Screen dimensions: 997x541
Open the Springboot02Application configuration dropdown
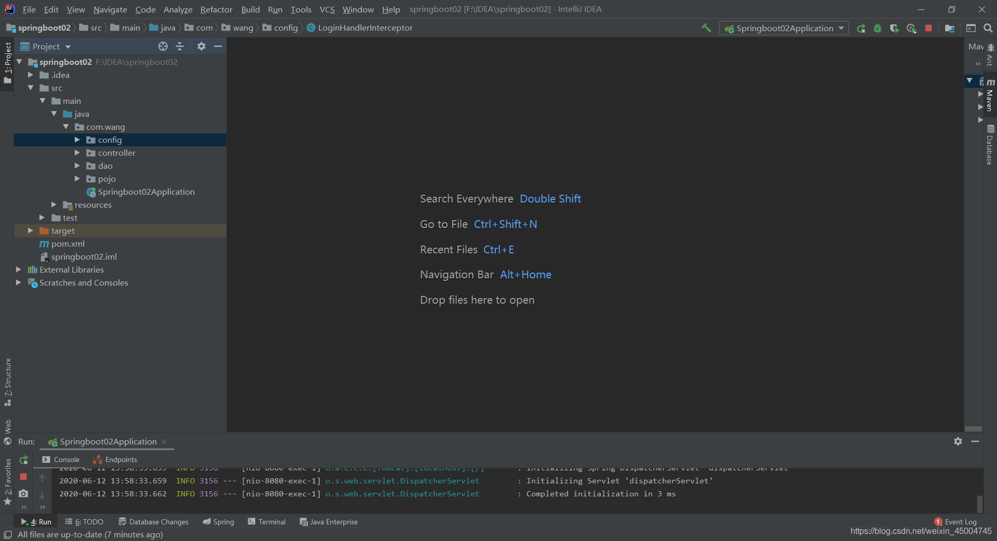tap(841, 28)
